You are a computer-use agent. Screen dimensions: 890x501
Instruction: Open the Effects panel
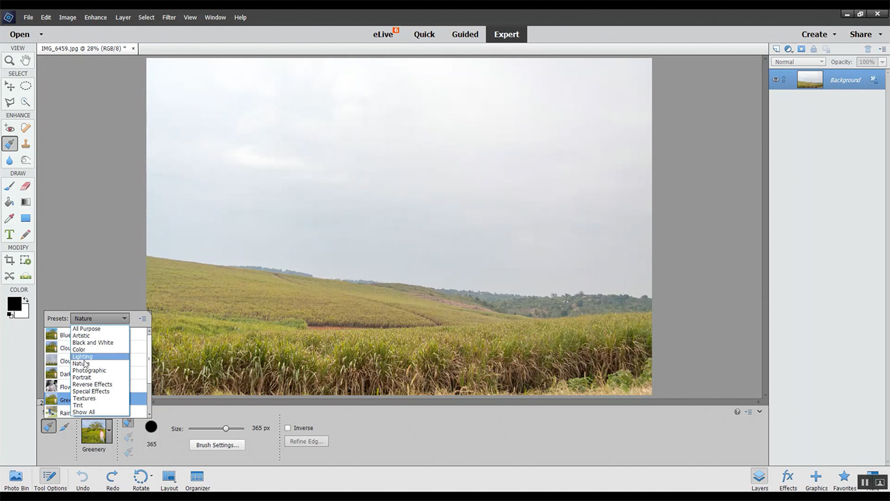pyautogui.click(x=788, y=480)
